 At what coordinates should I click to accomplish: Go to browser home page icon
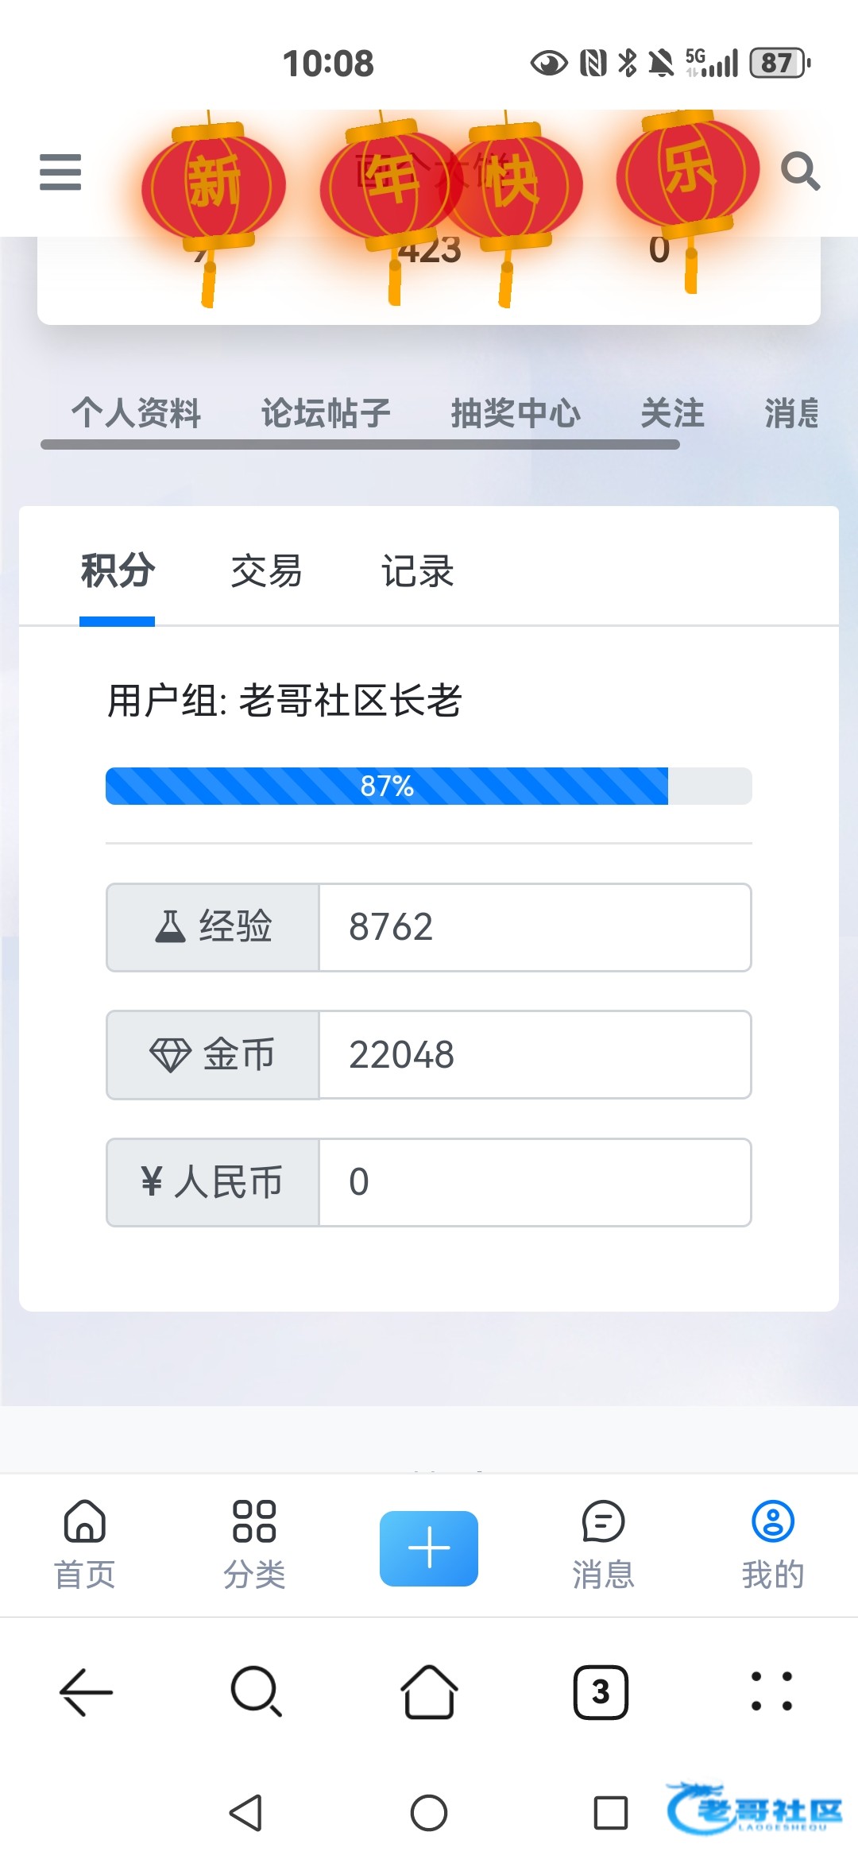429,1692
